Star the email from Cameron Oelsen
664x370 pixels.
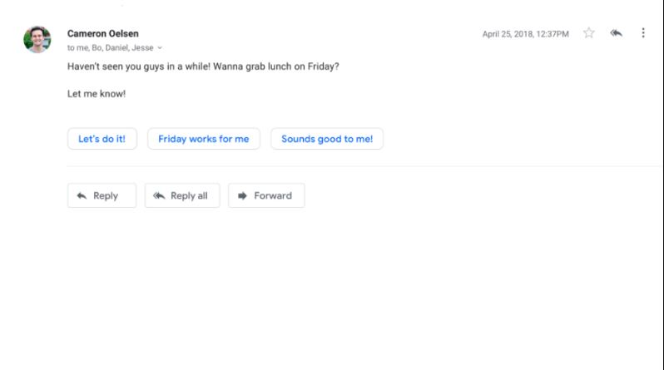(588, 33)
